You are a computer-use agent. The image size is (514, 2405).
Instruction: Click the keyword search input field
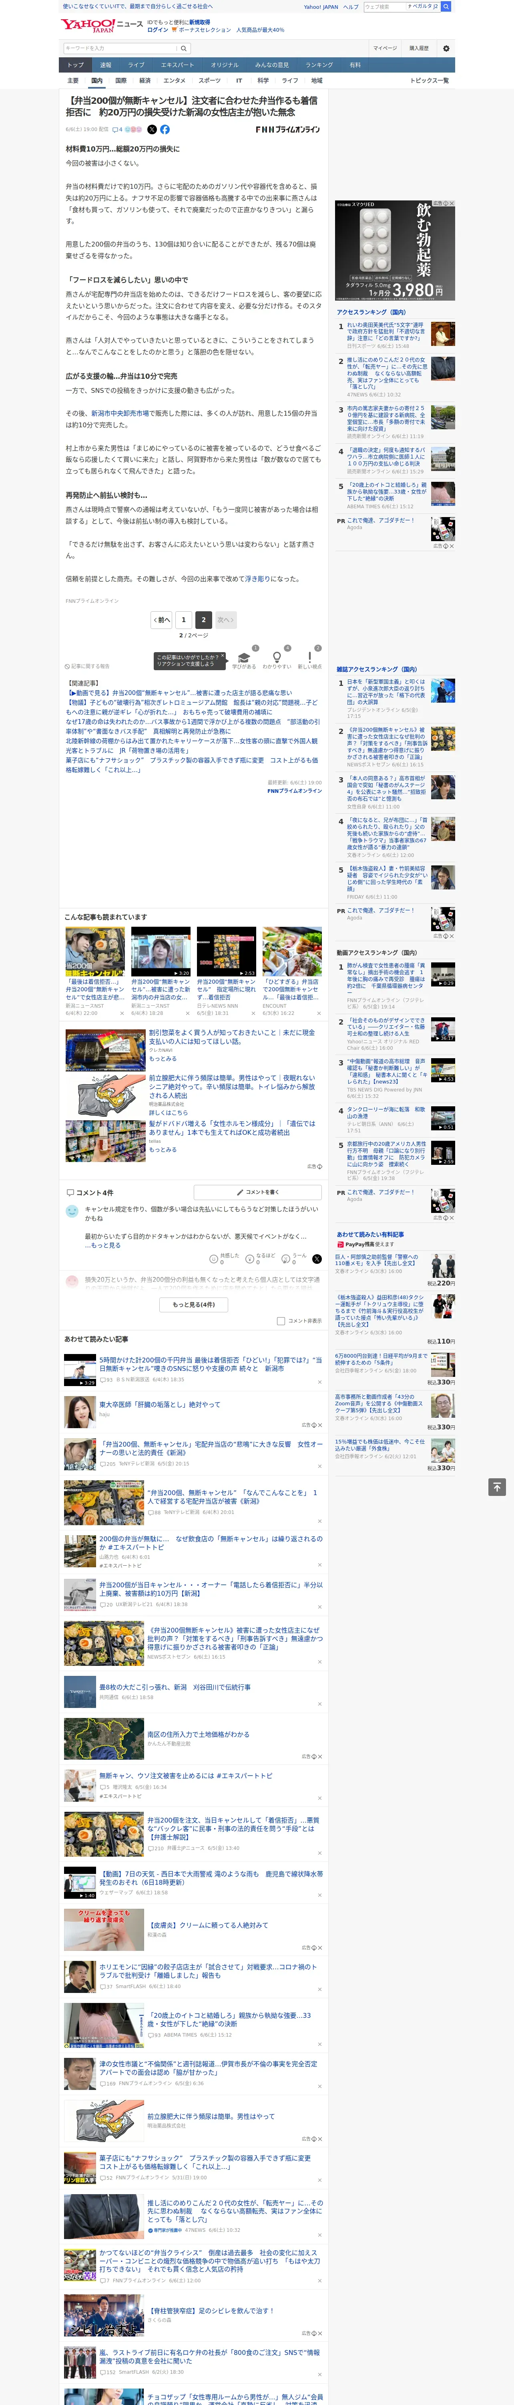click(x=120, y=48)
